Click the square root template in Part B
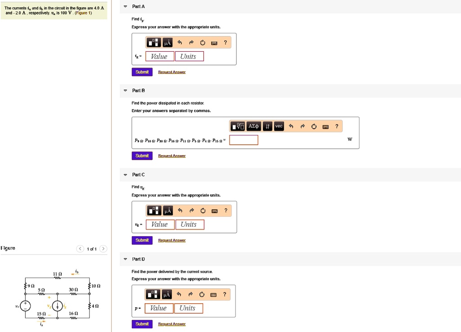461x332 pixels. tap(237, 126)
